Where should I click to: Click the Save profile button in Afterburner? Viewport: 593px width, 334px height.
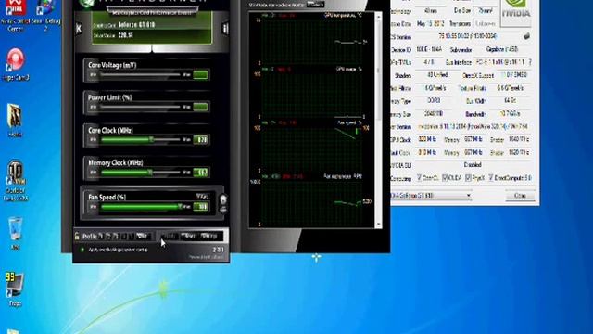[142, 236]
